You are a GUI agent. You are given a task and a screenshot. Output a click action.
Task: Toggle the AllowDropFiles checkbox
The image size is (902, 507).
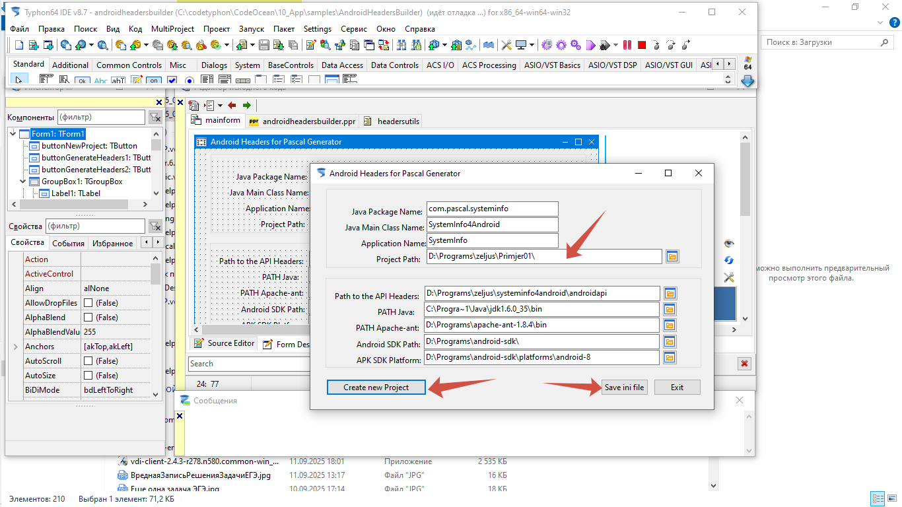(88, 303)
